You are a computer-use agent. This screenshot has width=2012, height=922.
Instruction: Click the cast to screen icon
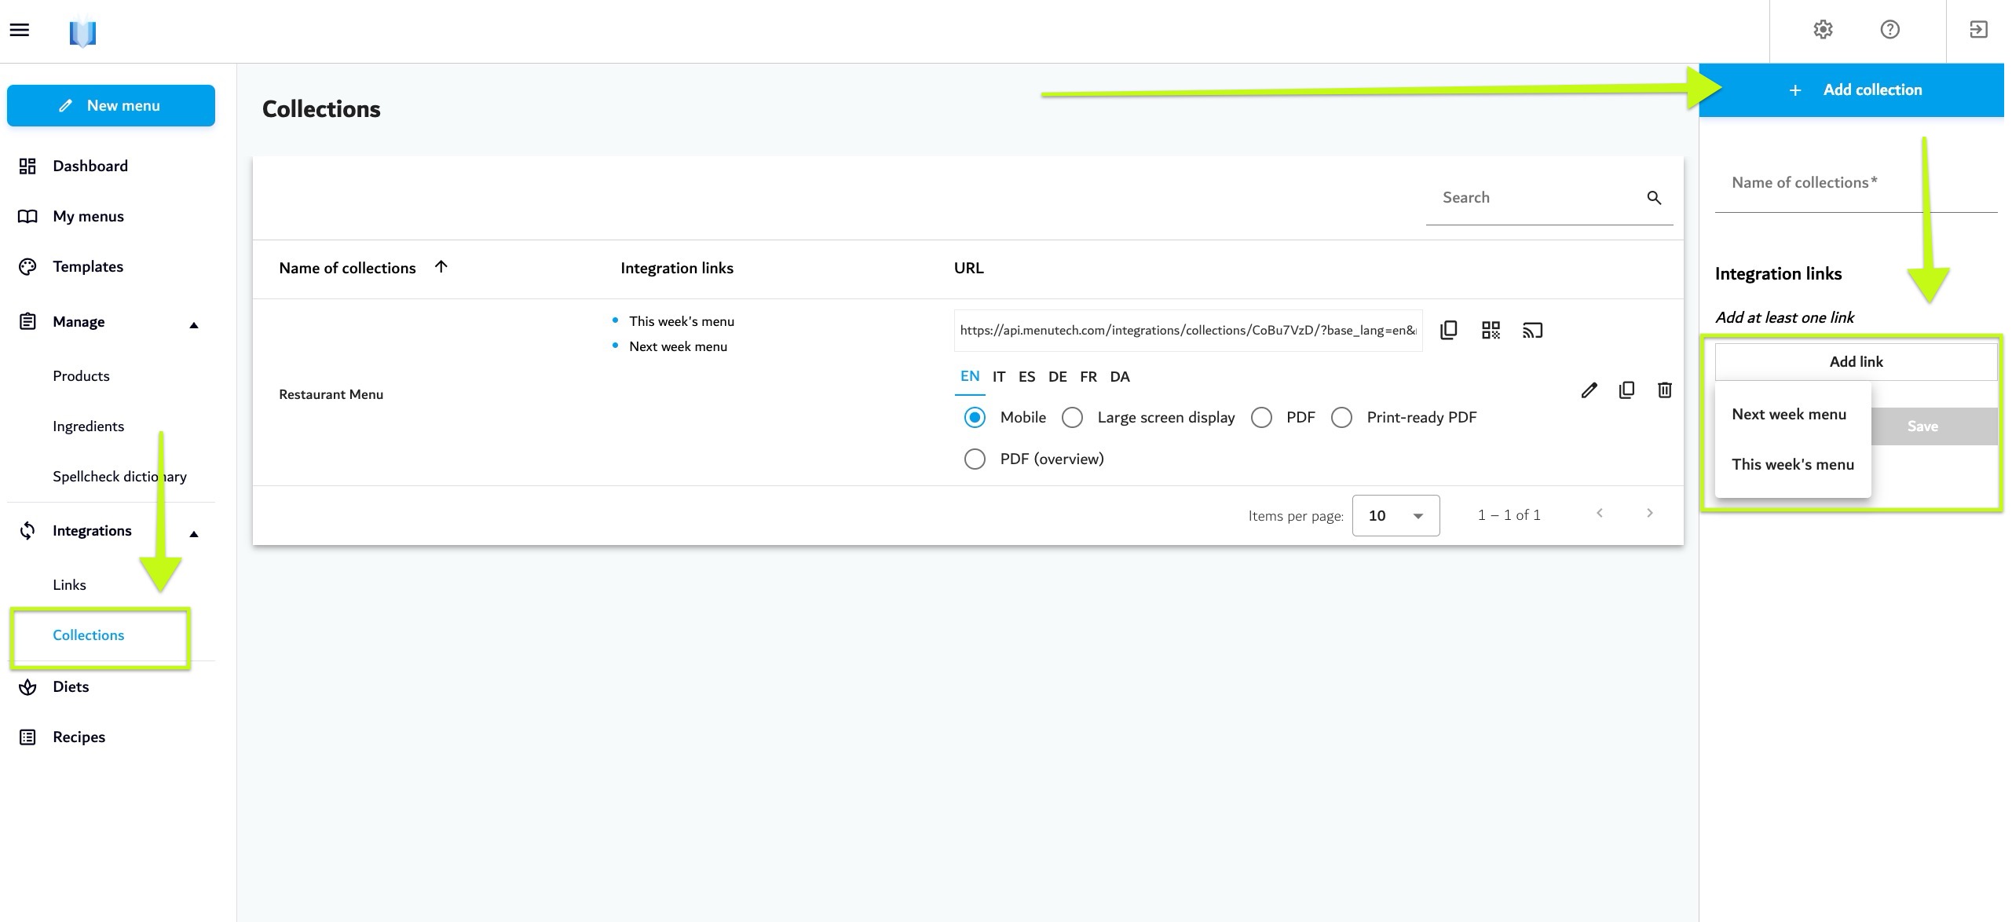pyautogui.click(x=1532, y=330)
